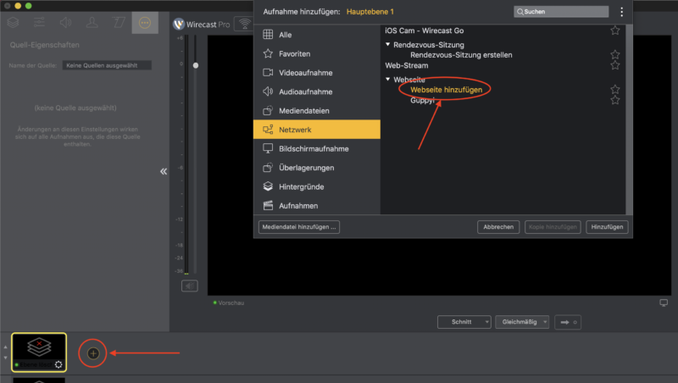The height and width of the screenshot is (383, 678).
Task: Open the text properties tab icon
Action: pyautogui.click(x=119, y=22)
